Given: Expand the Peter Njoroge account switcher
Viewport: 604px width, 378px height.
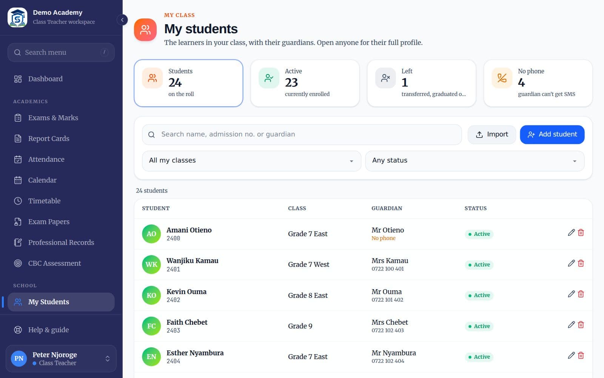Looking at the screenshot, I should click(x=61, y=358).
